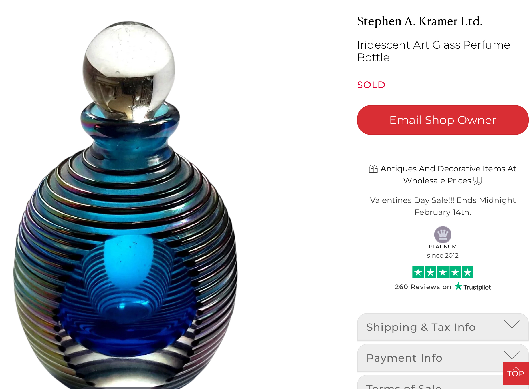Click the perfume bottle product image
Image resolution: width=529 pixels, height=389 pixels.
click(126, 204)
